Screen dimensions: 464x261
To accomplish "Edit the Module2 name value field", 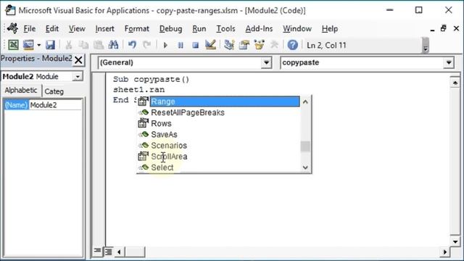I will (x=55, y=105).
